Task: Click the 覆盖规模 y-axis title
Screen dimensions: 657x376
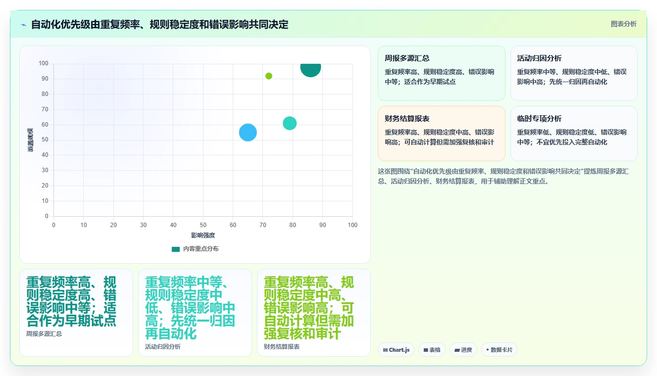Action: tap(31, 140)
